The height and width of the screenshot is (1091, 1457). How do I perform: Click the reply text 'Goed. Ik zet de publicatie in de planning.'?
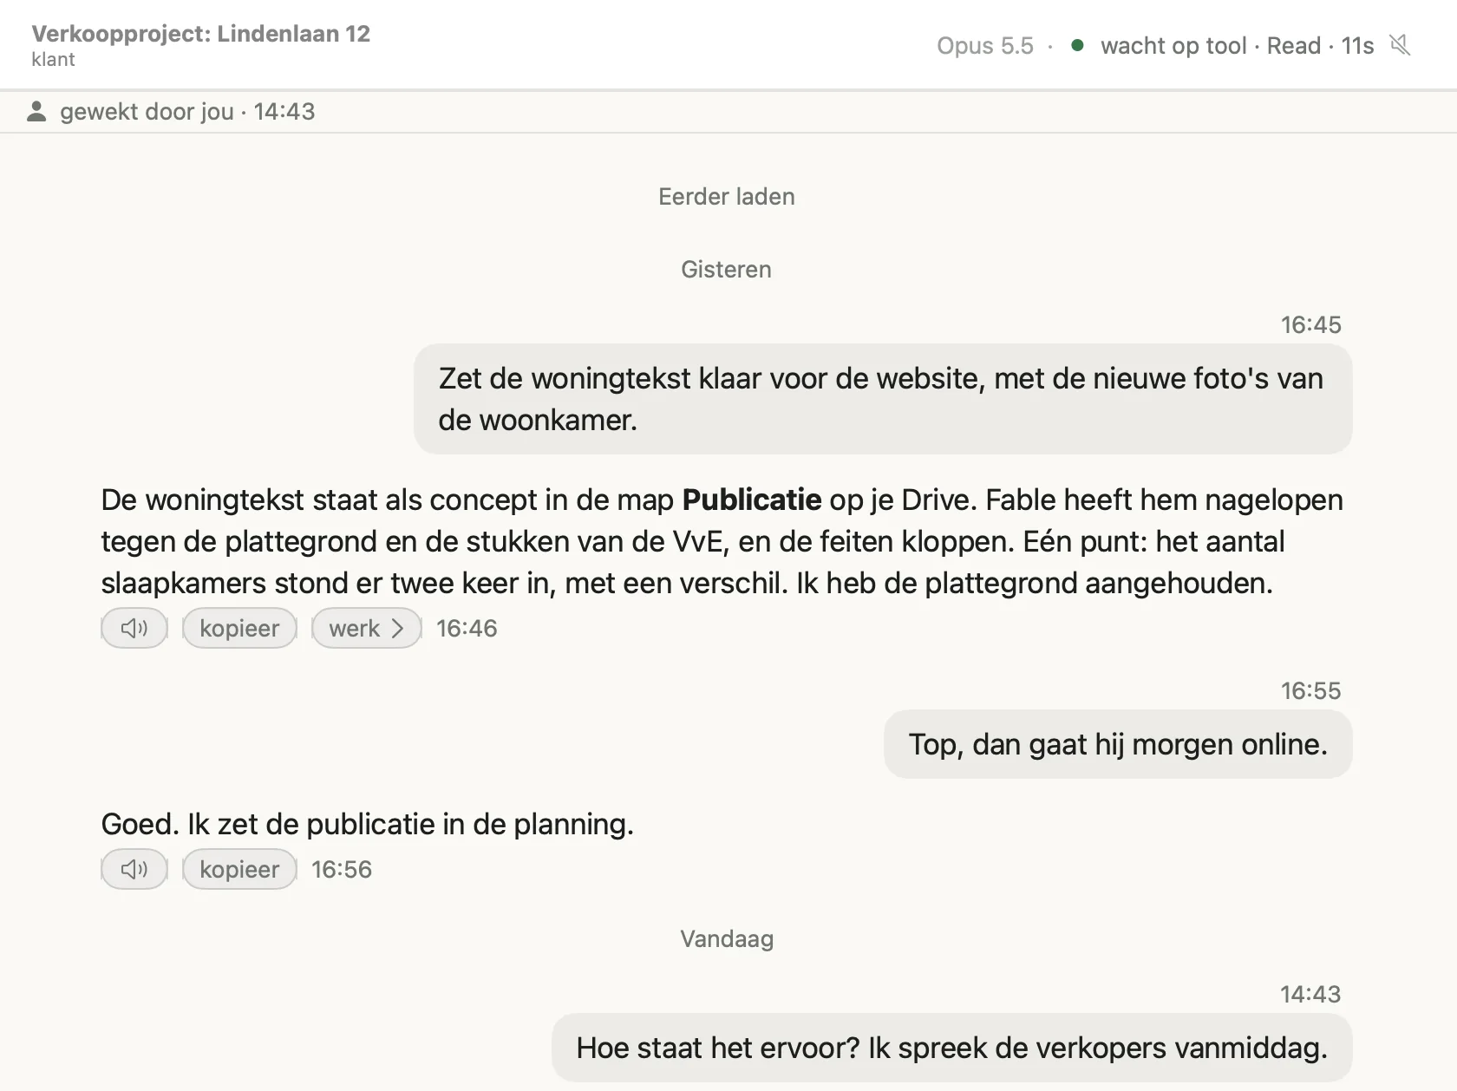(x=368, y=824)
